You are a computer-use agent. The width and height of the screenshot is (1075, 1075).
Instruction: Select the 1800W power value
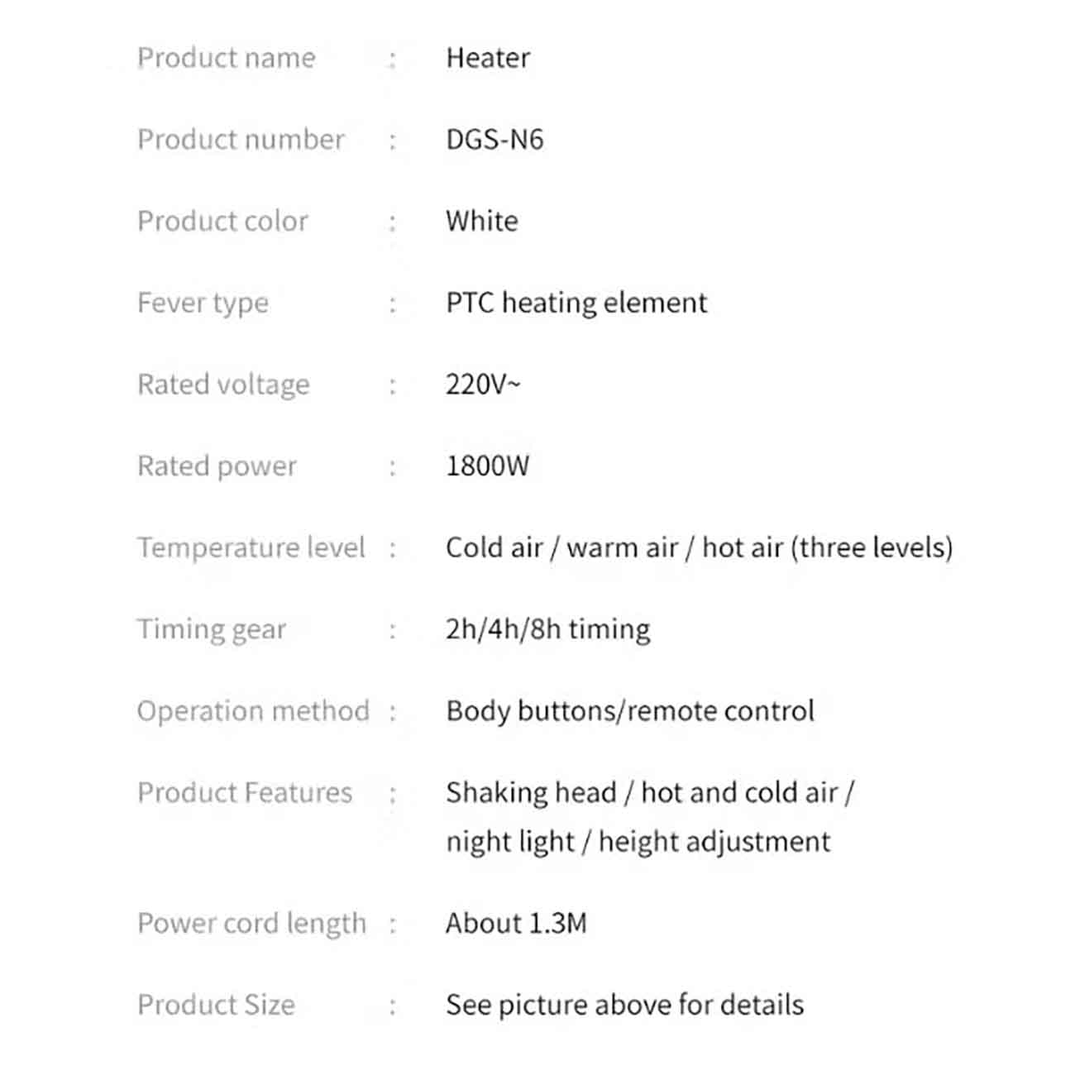[x=487, y=466]
